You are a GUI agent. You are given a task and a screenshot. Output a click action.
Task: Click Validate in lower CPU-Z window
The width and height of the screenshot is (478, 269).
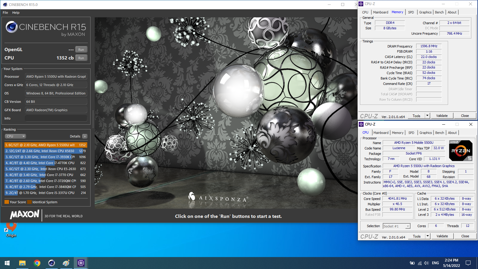tap(442, 236)
